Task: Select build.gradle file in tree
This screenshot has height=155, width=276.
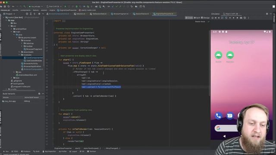Action: 17,84
